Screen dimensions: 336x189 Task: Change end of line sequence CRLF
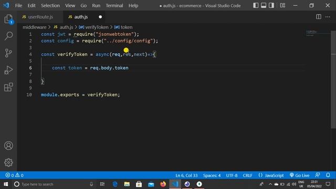pos(247,175)
